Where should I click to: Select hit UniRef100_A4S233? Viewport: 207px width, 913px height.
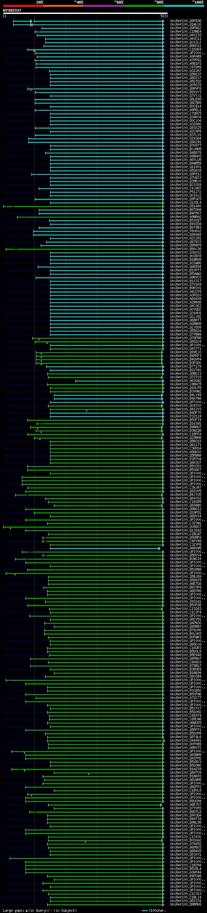(x=186, y=35)
